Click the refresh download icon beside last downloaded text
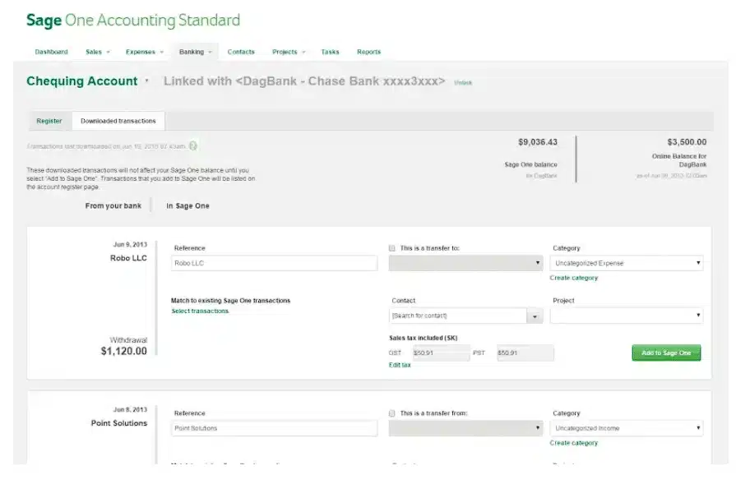The image size is (736, 484). (193, 145)
